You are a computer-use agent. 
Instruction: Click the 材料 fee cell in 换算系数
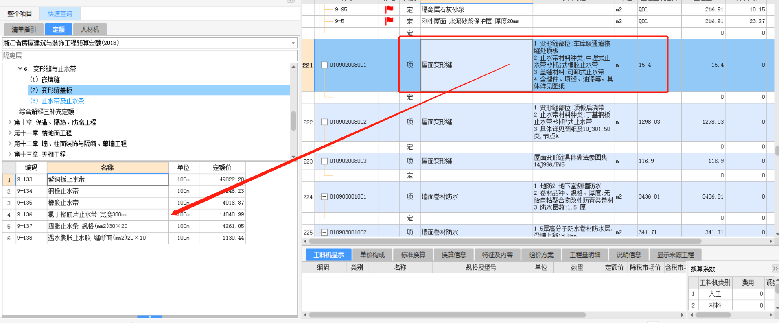(x=748, y=306)
